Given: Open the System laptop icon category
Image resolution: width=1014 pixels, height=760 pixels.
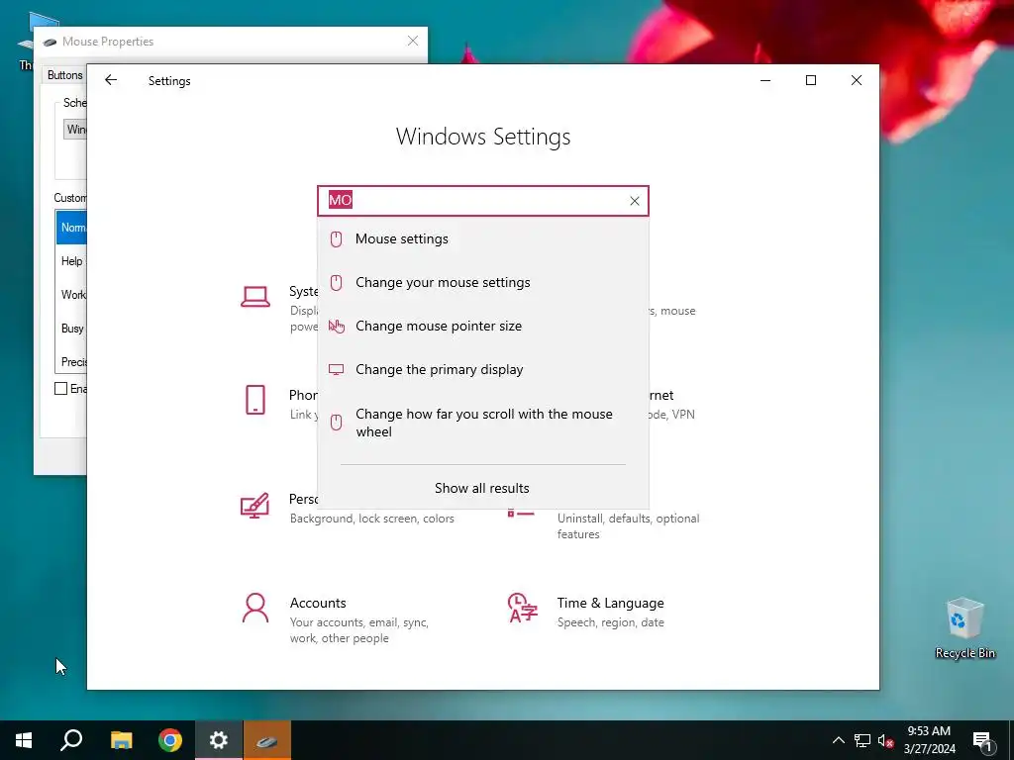Looking at the screenshot, I should (255, 297).
